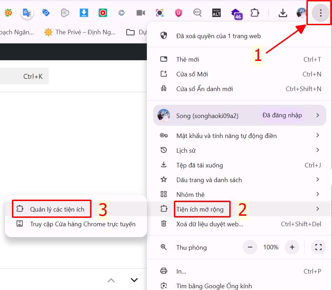This screenshot has width=332, height=290.
Task: Open the Extensions puzzle icon in toolbar
Action: pos(255,13)
